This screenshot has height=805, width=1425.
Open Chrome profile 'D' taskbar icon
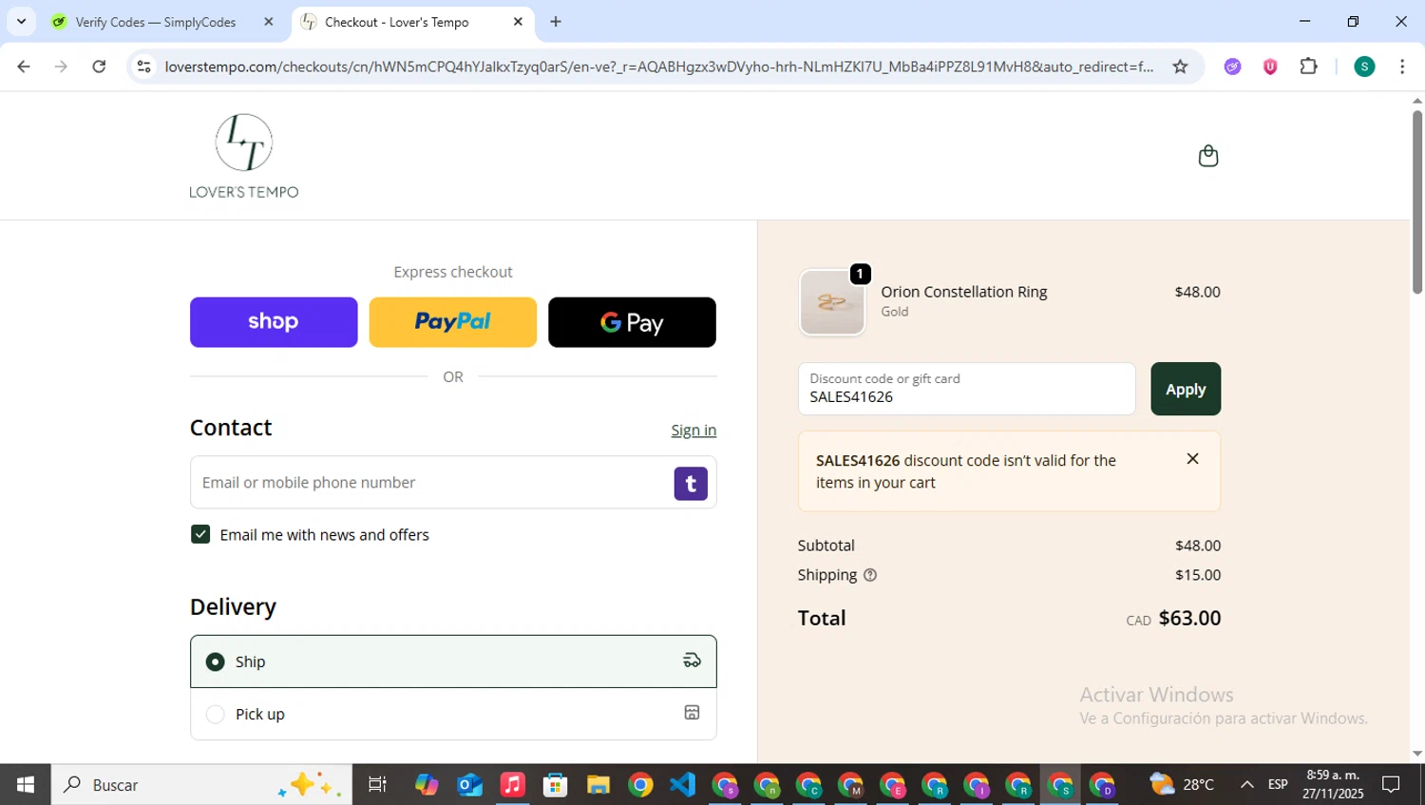(x=1102, y=785)
